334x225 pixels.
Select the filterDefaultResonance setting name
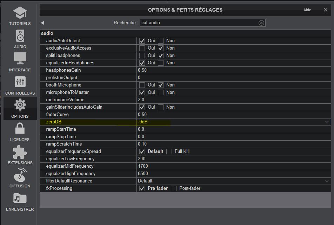(x=69, y=181)
